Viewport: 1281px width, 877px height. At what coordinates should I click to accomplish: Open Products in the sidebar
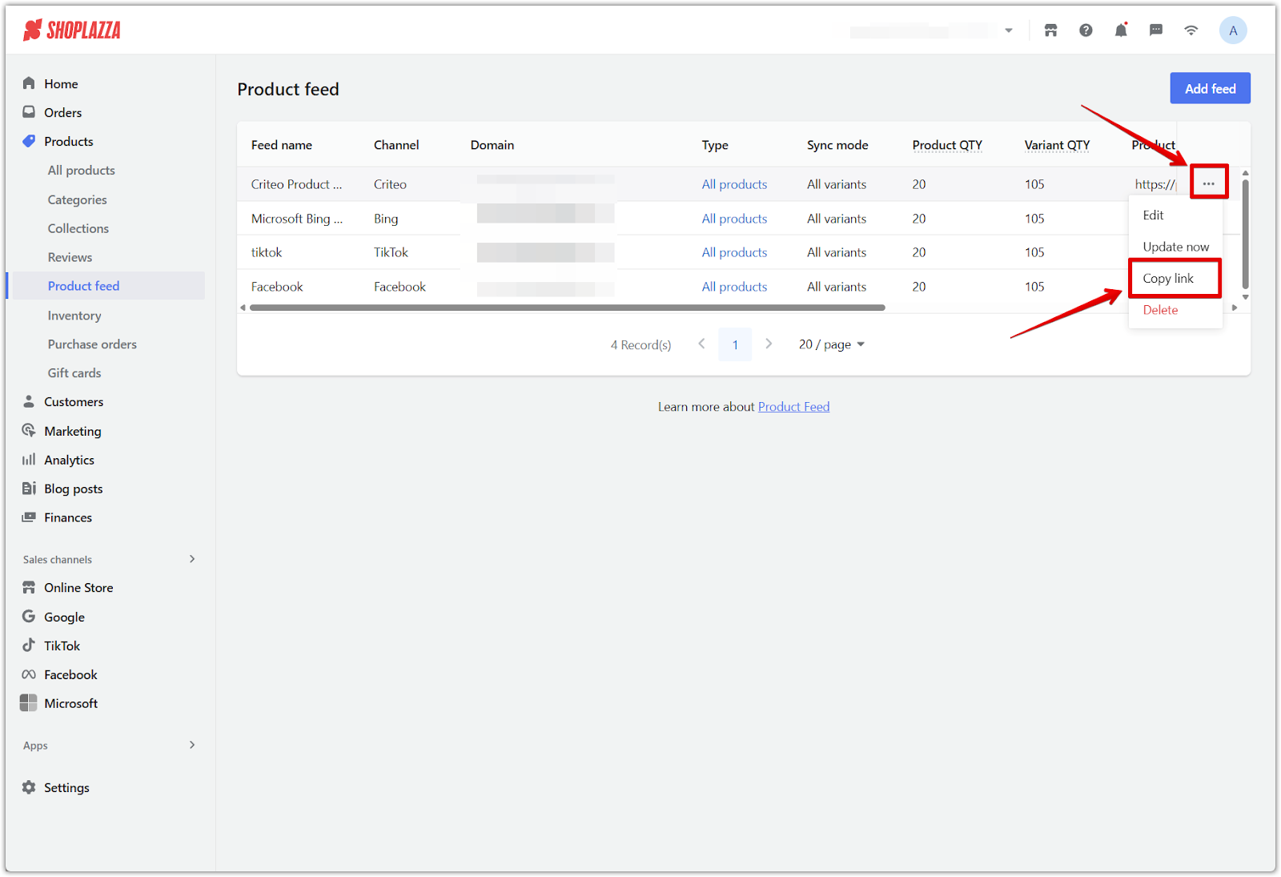(x=69, y=141)
